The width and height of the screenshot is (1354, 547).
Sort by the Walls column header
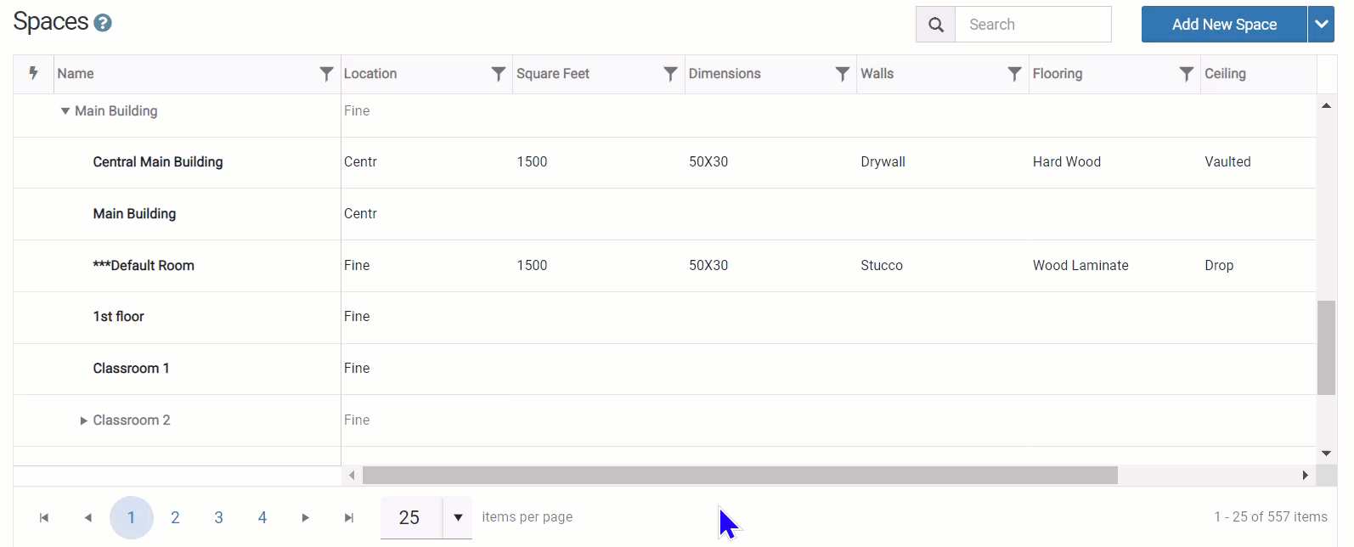click(877, 74)
